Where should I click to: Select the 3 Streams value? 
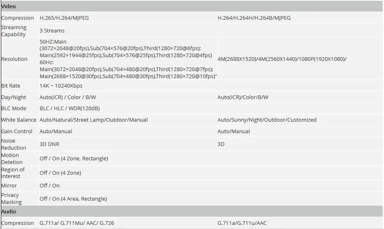pos(52,31)
